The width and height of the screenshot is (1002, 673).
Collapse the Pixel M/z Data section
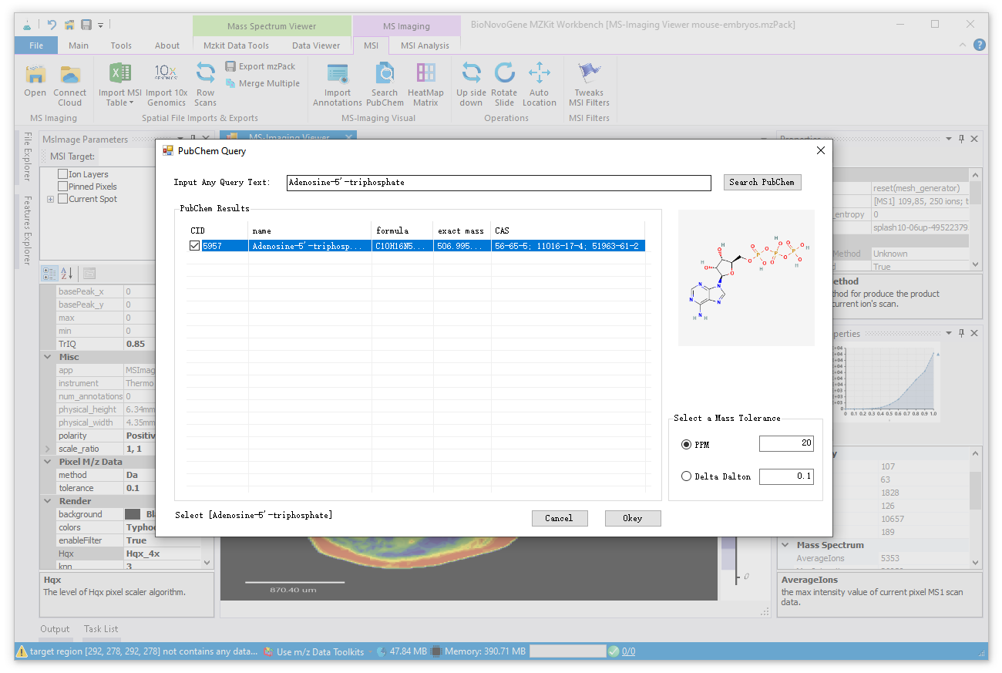(x=47, y=462)
